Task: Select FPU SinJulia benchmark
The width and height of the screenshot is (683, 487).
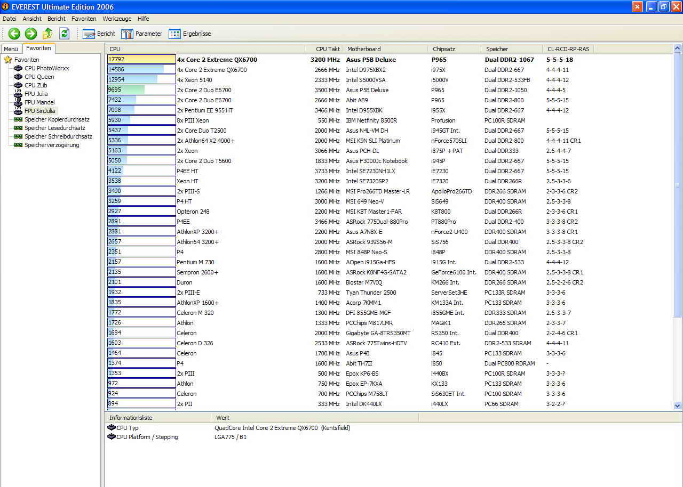Action: pyautogui.click(x=35, y=111)
